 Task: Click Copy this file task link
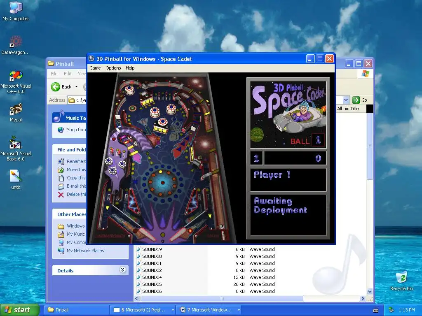pos(76,178)
